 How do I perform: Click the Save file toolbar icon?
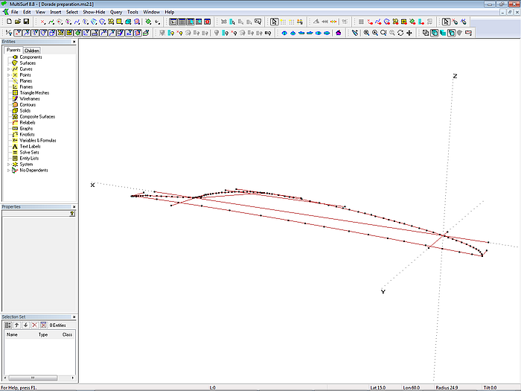[x=25, y=22]
